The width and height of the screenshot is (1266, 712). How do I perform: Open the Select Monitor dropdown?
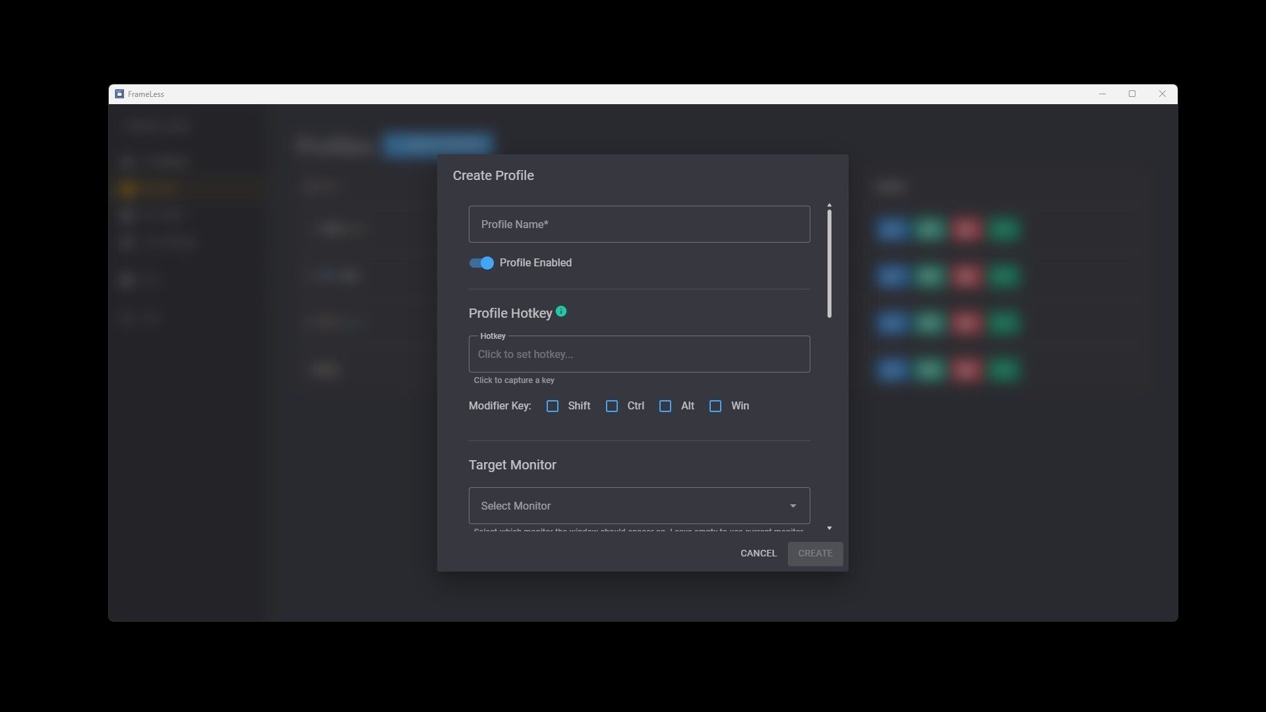tap(638, 506)
